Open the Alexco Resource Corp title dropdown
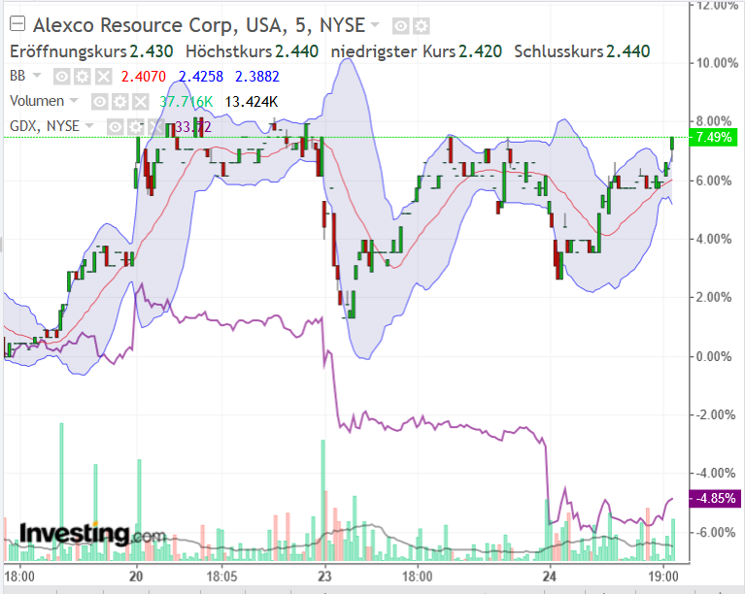This screenshot has height=594, width=745. [x=375, y=24]
